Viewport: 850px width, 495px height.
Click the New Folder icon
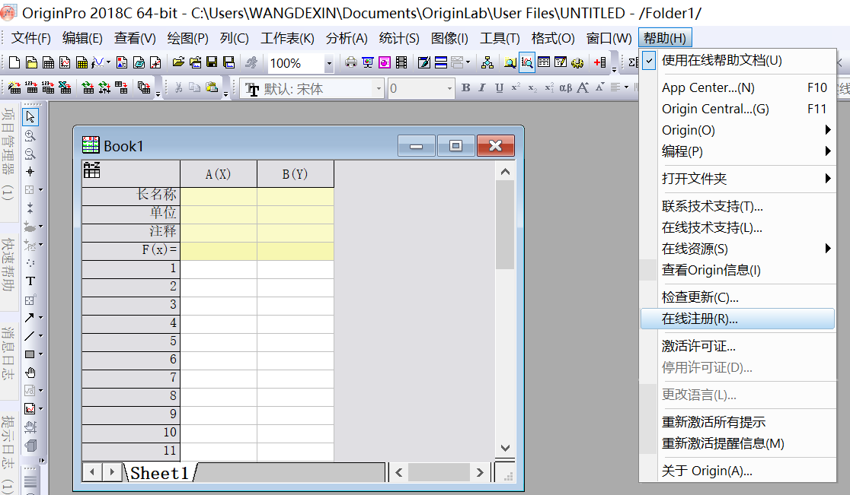coord(31,63)
